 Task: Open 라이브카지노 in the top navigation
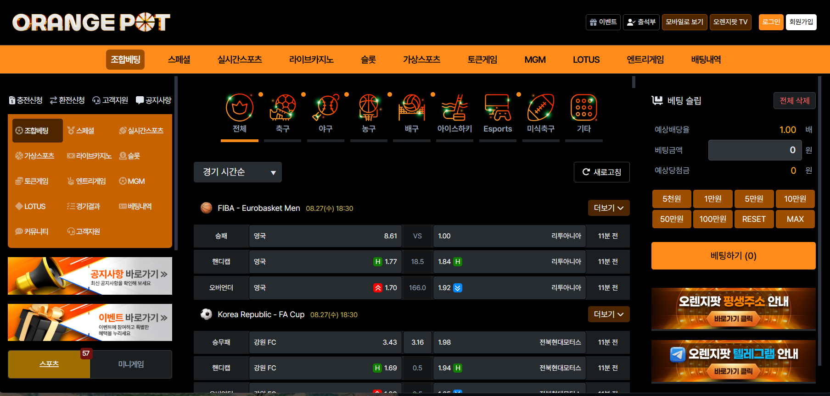click(x=311, y=60)
